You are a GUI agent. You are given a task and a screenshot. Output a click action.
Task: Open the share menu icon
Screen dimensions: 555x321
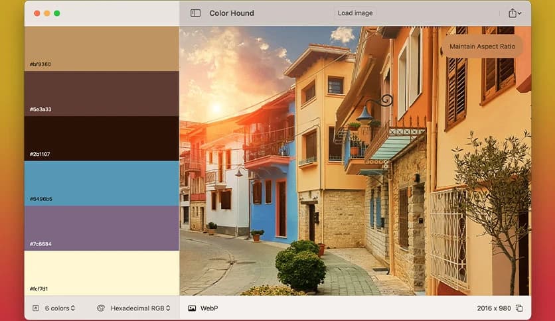coord(512,13)
